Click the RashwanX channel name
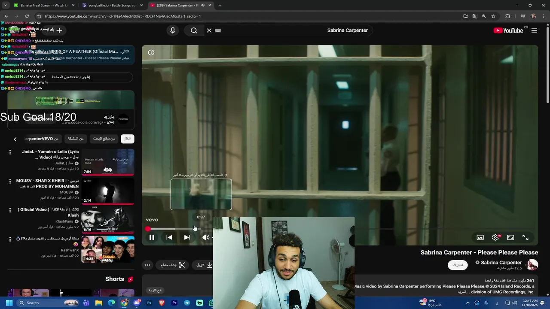Viewport: 550px width, 309px height. pos(70,250)
